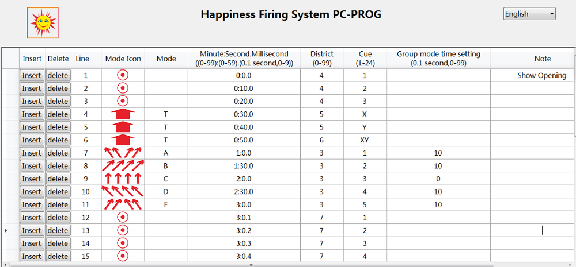
Task: Click Insert button for line 10
Action: coord(32,192)
